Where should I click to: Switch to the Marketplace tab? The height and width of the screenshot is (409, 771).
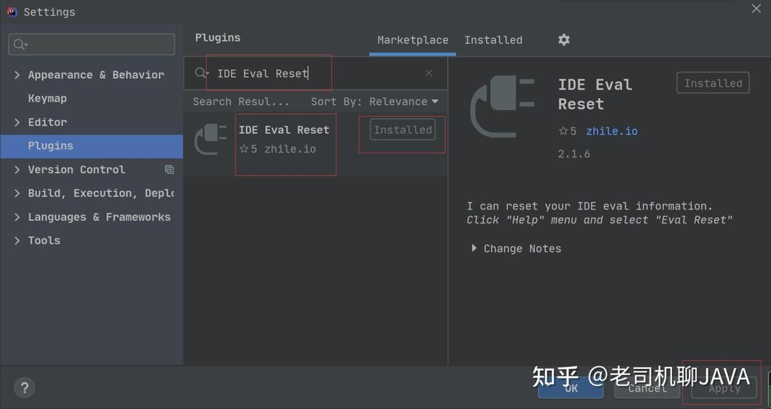pyautogui.click(x=413, y=40)
